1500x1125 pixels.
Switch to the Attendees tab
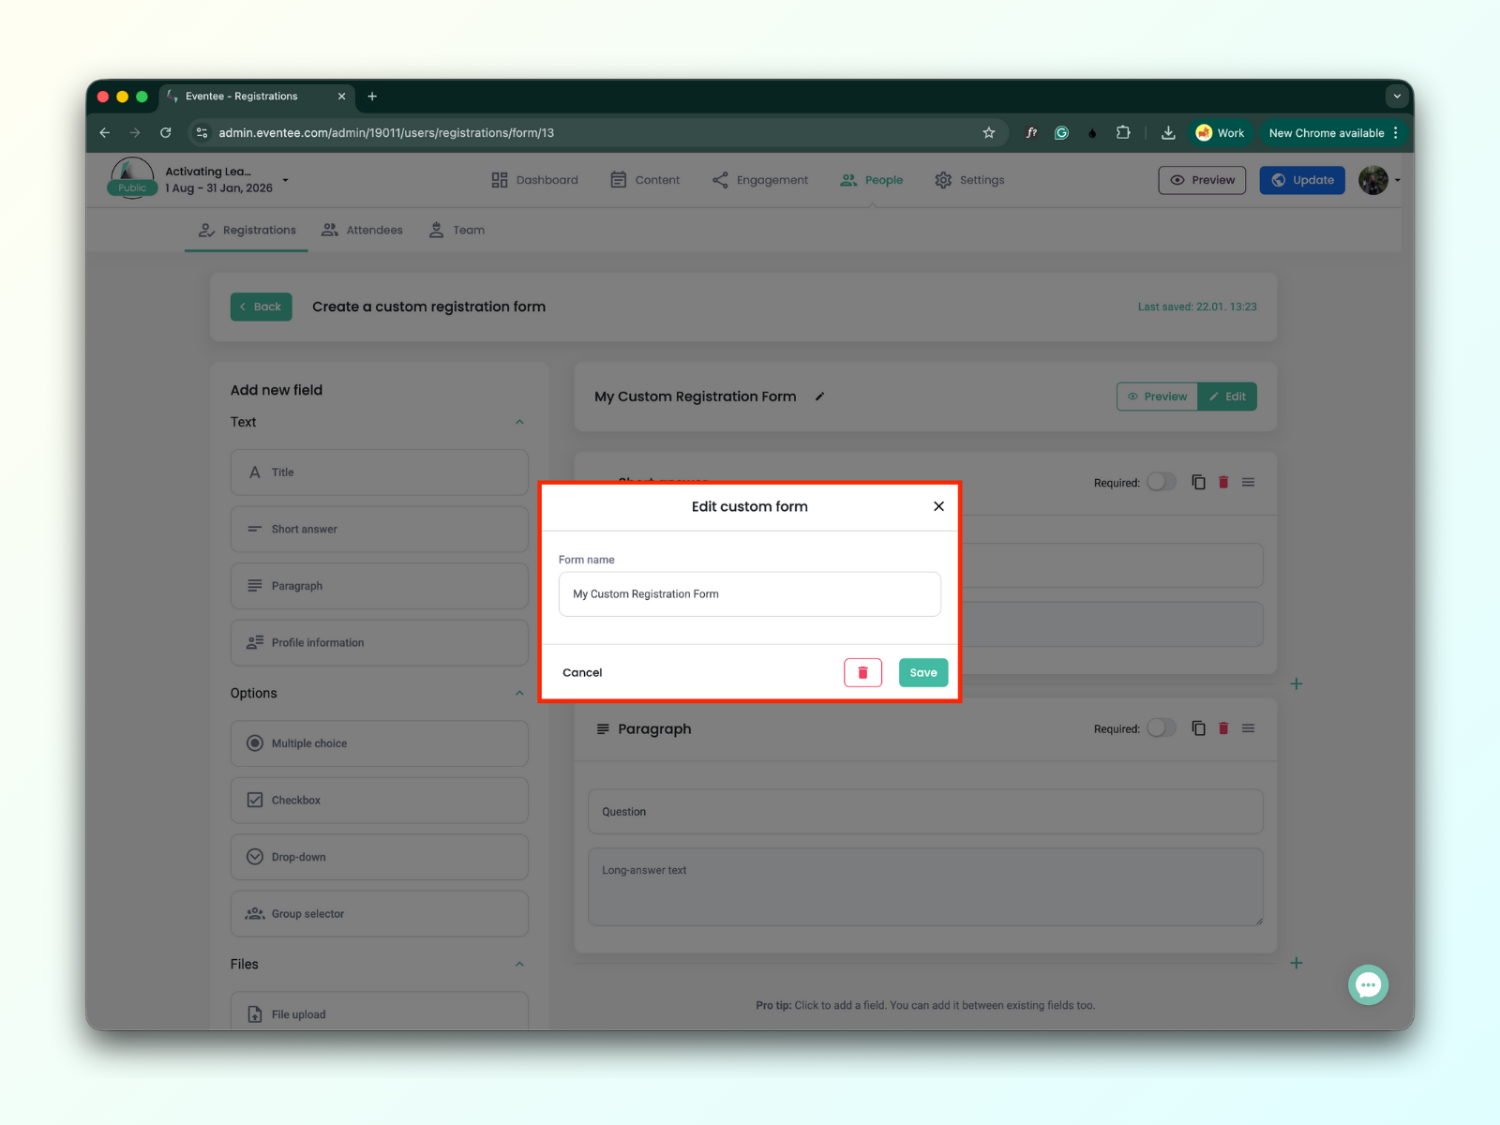coord(362,230)
